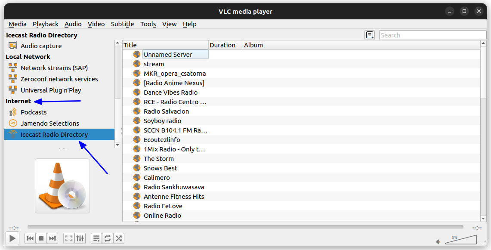Skip to previous media item
The height and width of the screenshot is (250, 491).
click(x=30, y=238)
